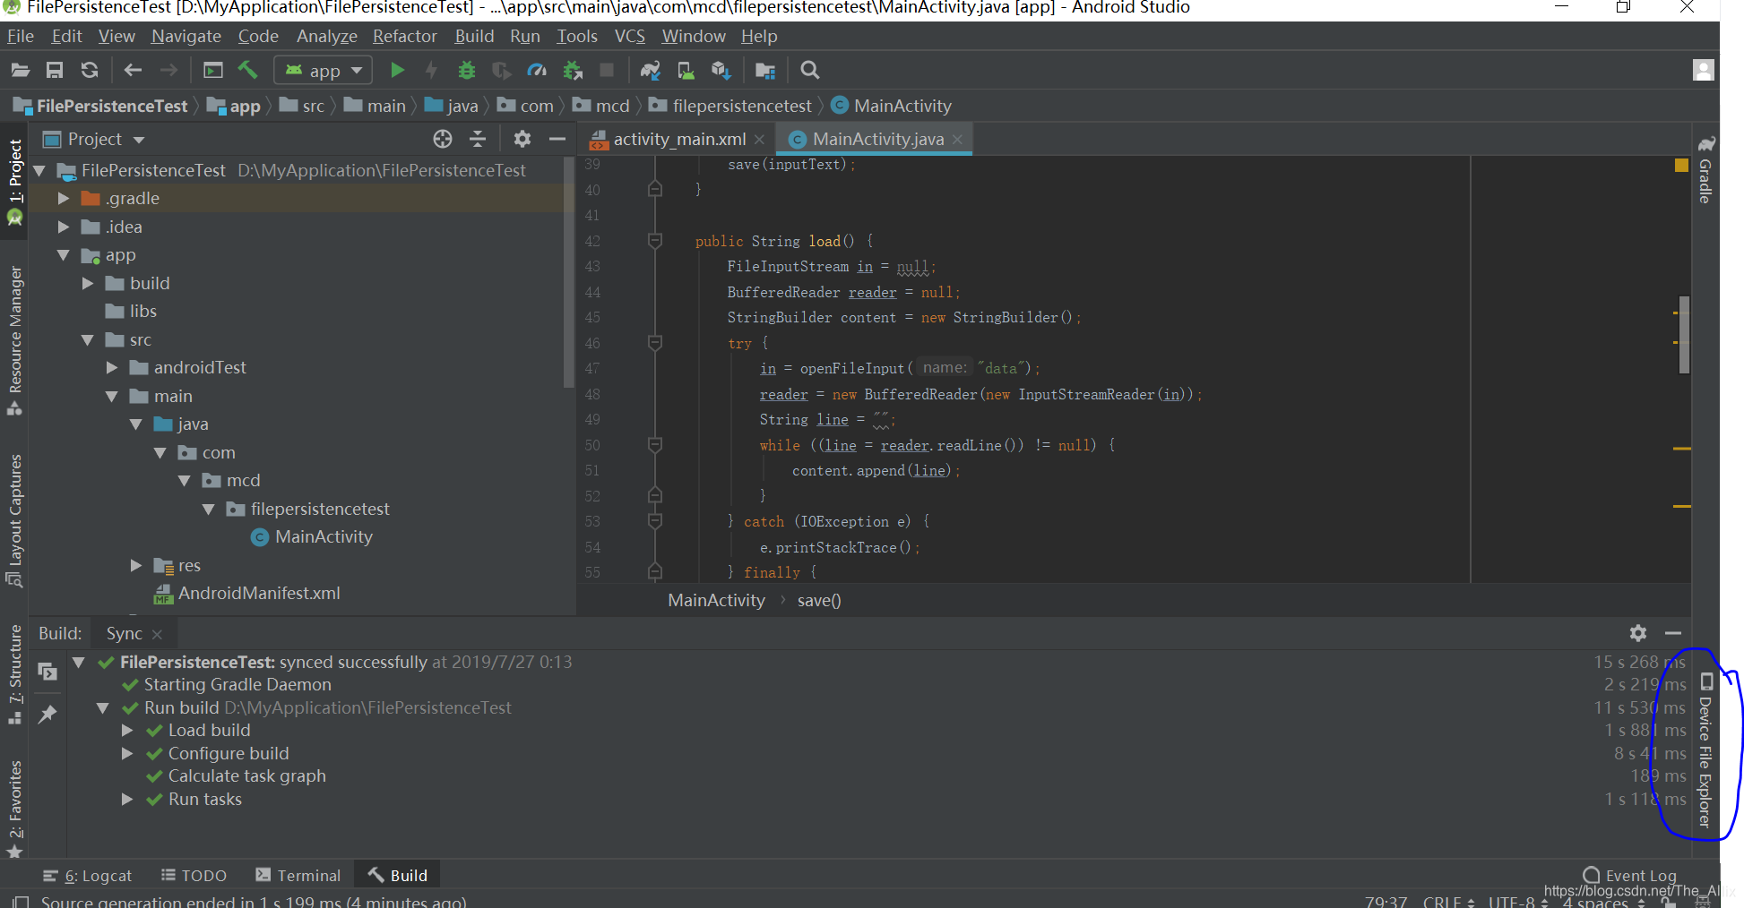Toggle the Build view restore layout icon
The height and width of the screenshot is (908, 1744).
tap(47, 671)
